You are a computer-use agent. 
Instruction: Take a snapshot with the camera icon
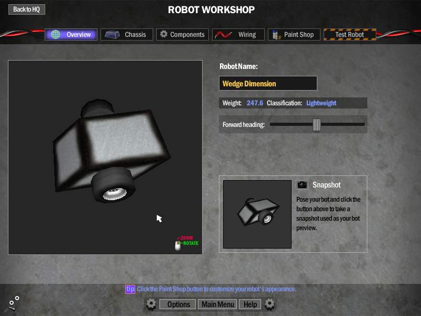click(x=302, y=185)
